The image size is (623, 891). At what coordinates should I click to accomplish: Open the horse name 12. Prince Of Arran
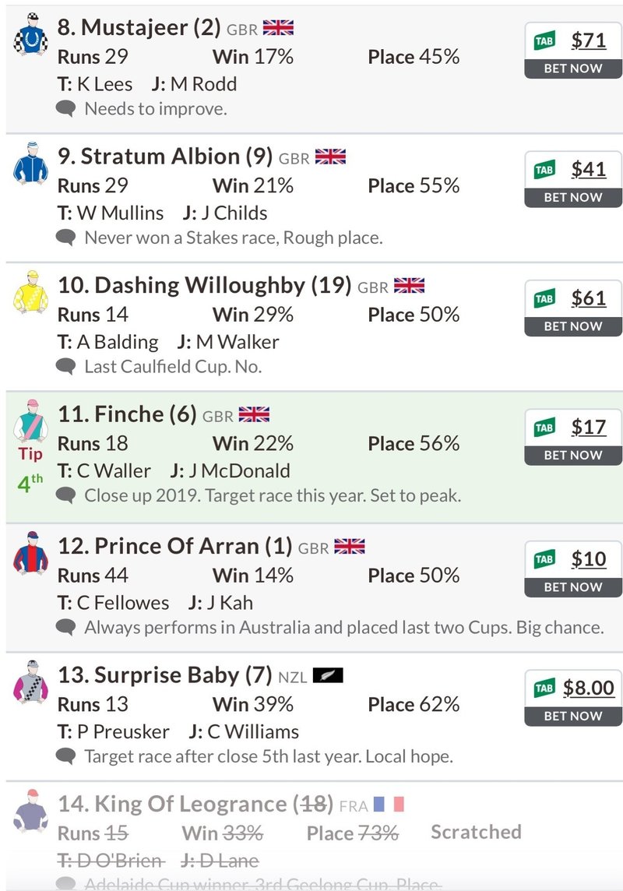pos(174,546)
